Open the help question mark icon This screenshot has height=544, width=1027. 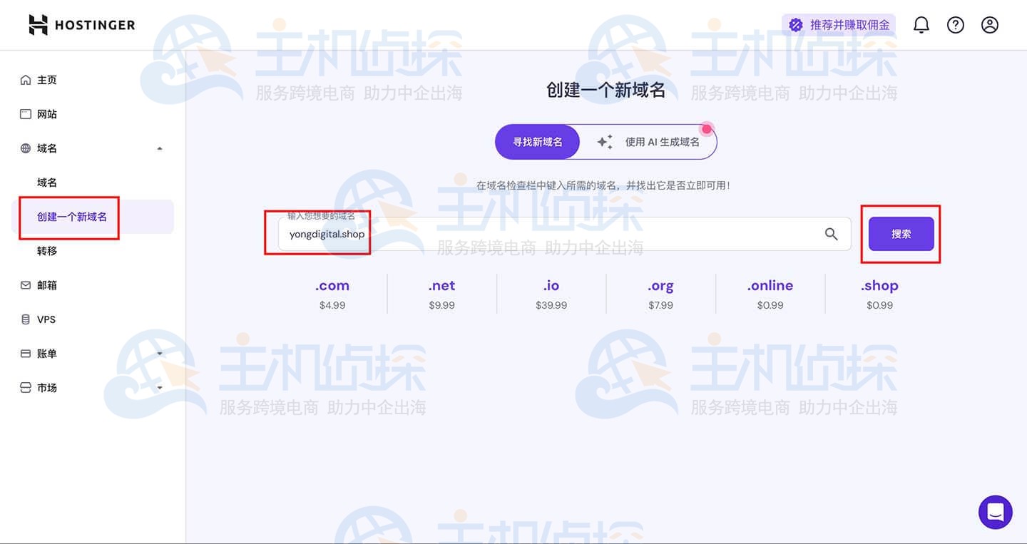tap(955, 25)
